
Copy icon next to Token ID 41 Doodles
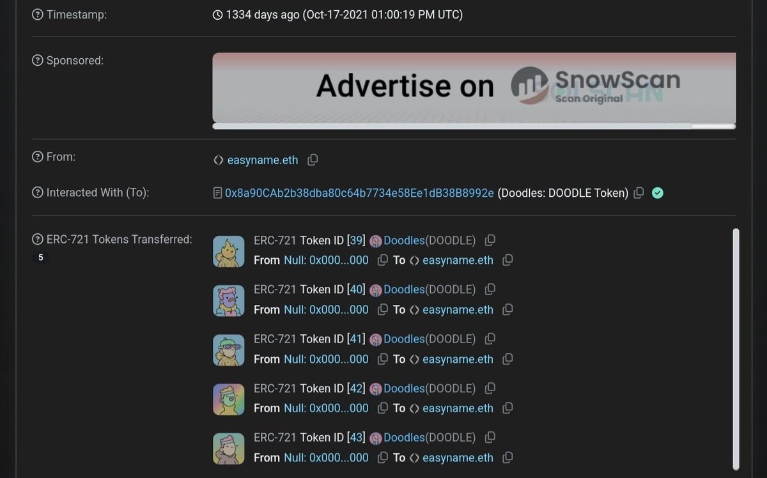(x=490, y=339)
